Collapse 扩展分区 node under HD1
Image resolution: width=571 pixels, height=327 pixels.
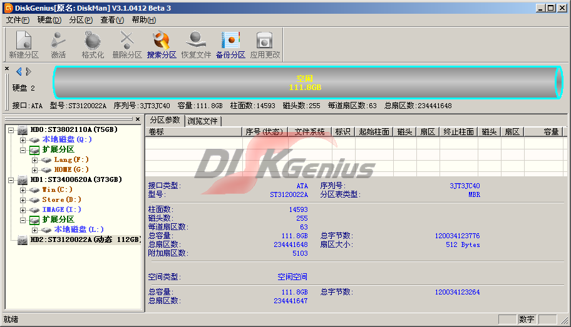point(23,220)
